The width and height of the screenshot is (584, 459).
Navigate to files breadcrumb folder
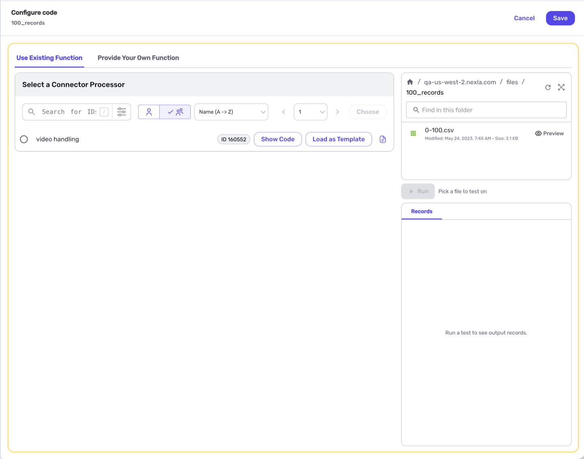(512, 82)
